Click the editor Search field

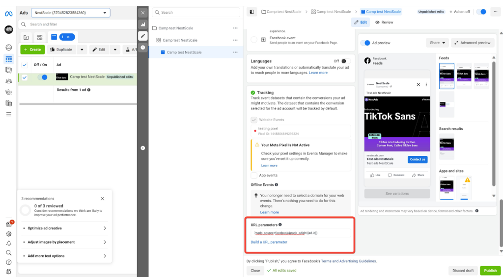pos(196,12)
